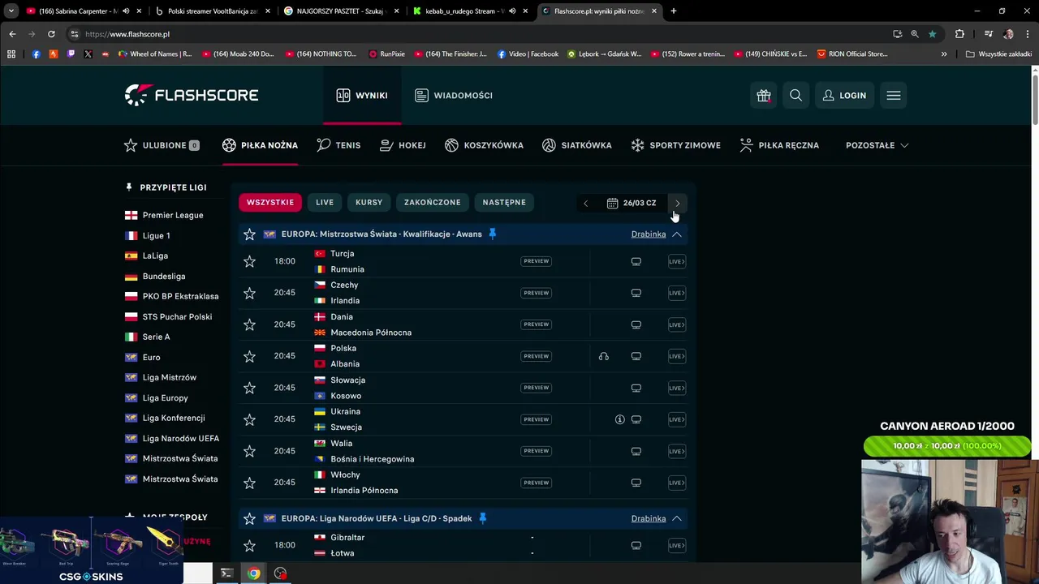The height and width of the screenshot is (584, 1039).
Task: Open the Chrome extensions puzzle icon
Action: click(x=959, y=34)
